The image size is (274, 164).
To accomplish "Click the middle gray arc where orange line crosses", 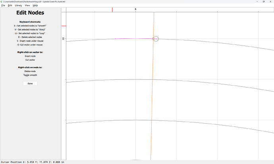I will [x=152, y=80].
